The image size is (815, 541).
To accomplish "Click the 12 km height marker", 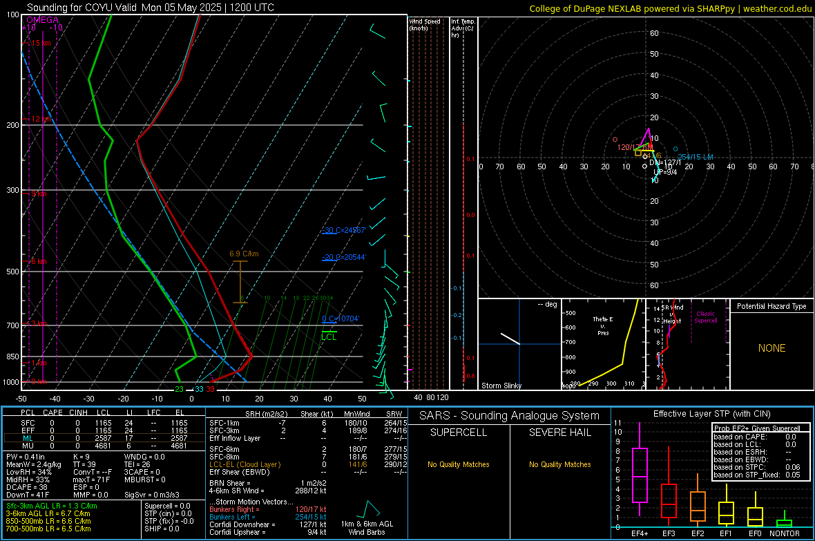I will coord(41,119).
